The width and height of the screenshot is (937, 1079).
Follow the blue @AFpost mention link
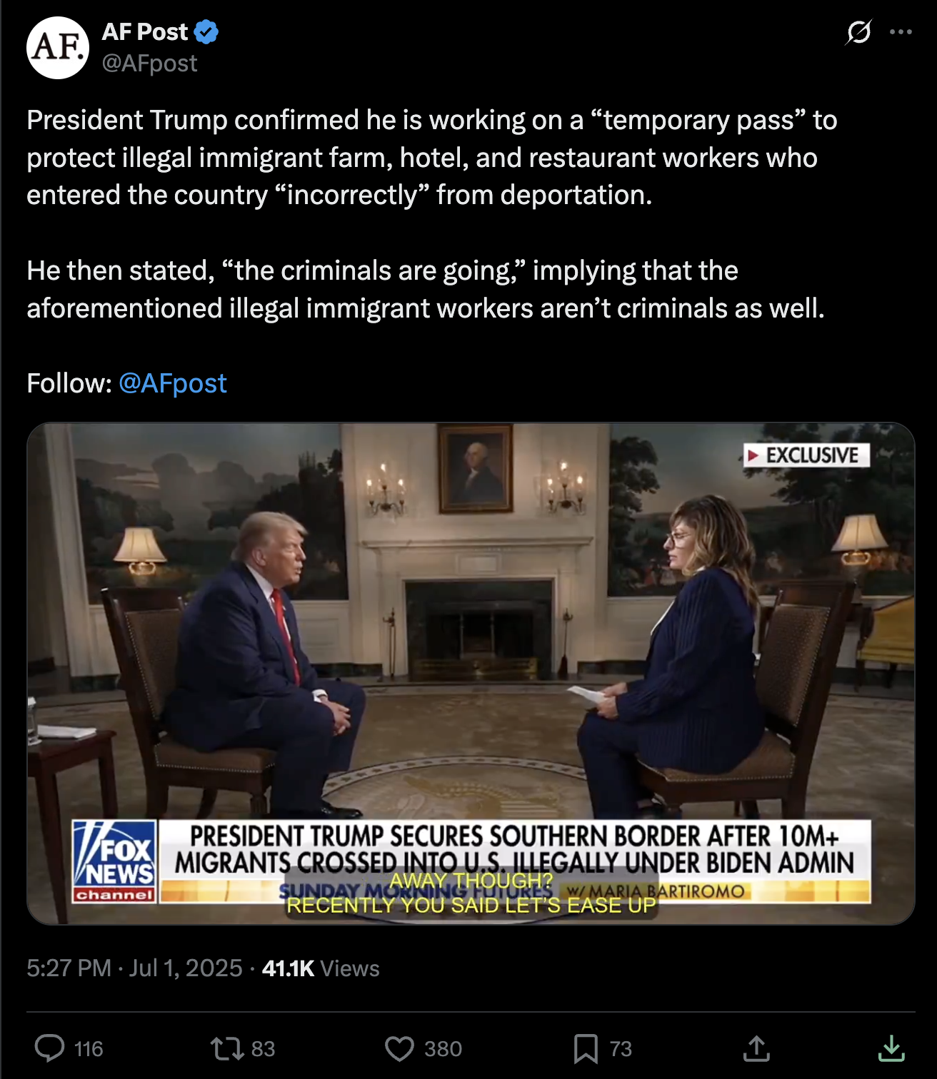(173, 383)
